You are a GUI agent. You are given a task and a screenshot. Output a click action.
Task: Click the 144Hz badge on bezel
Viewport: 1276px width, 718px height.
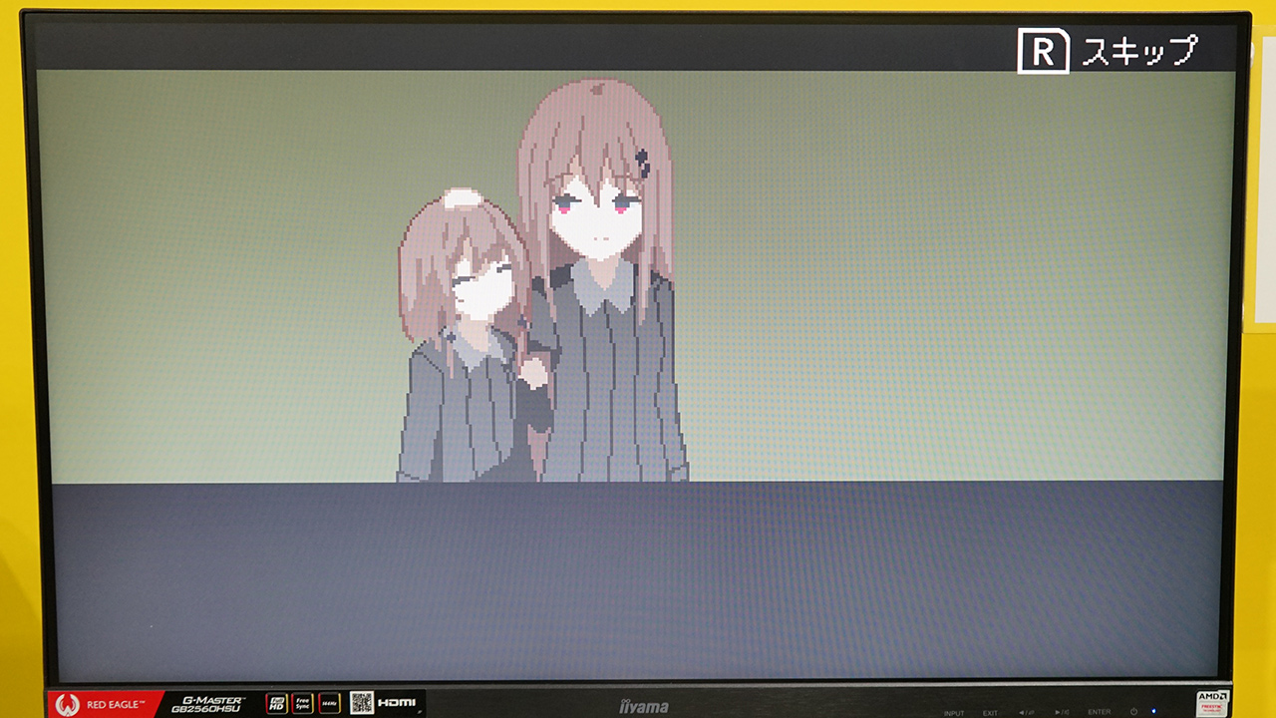329,703
